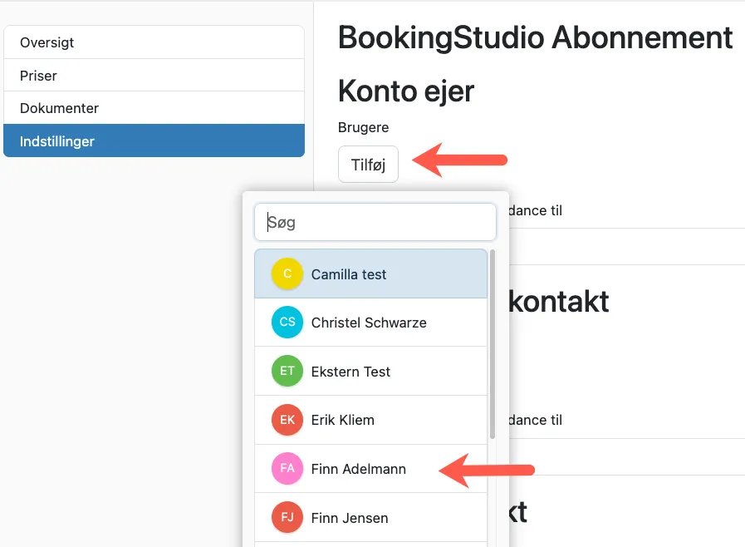Click inside the Søg search field
The image size is (745, 547).
[375, 222]
